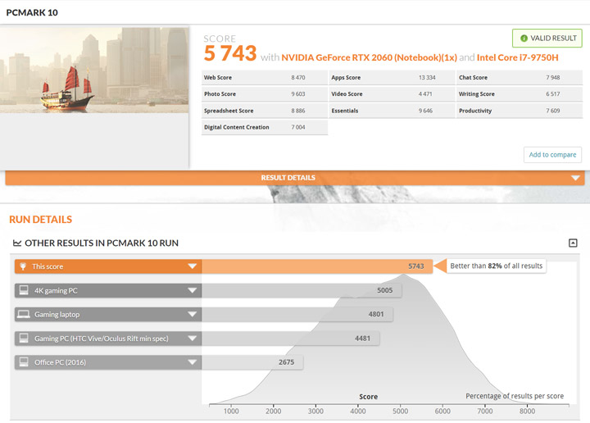Click the Add to compare button

pyautogui.click(x=552, y=155)
